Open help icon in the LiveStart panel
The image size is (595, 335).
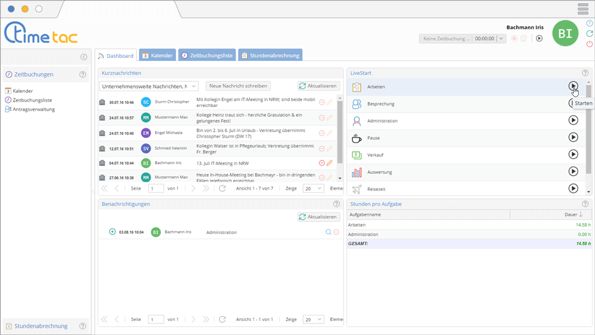click(585, 73)
